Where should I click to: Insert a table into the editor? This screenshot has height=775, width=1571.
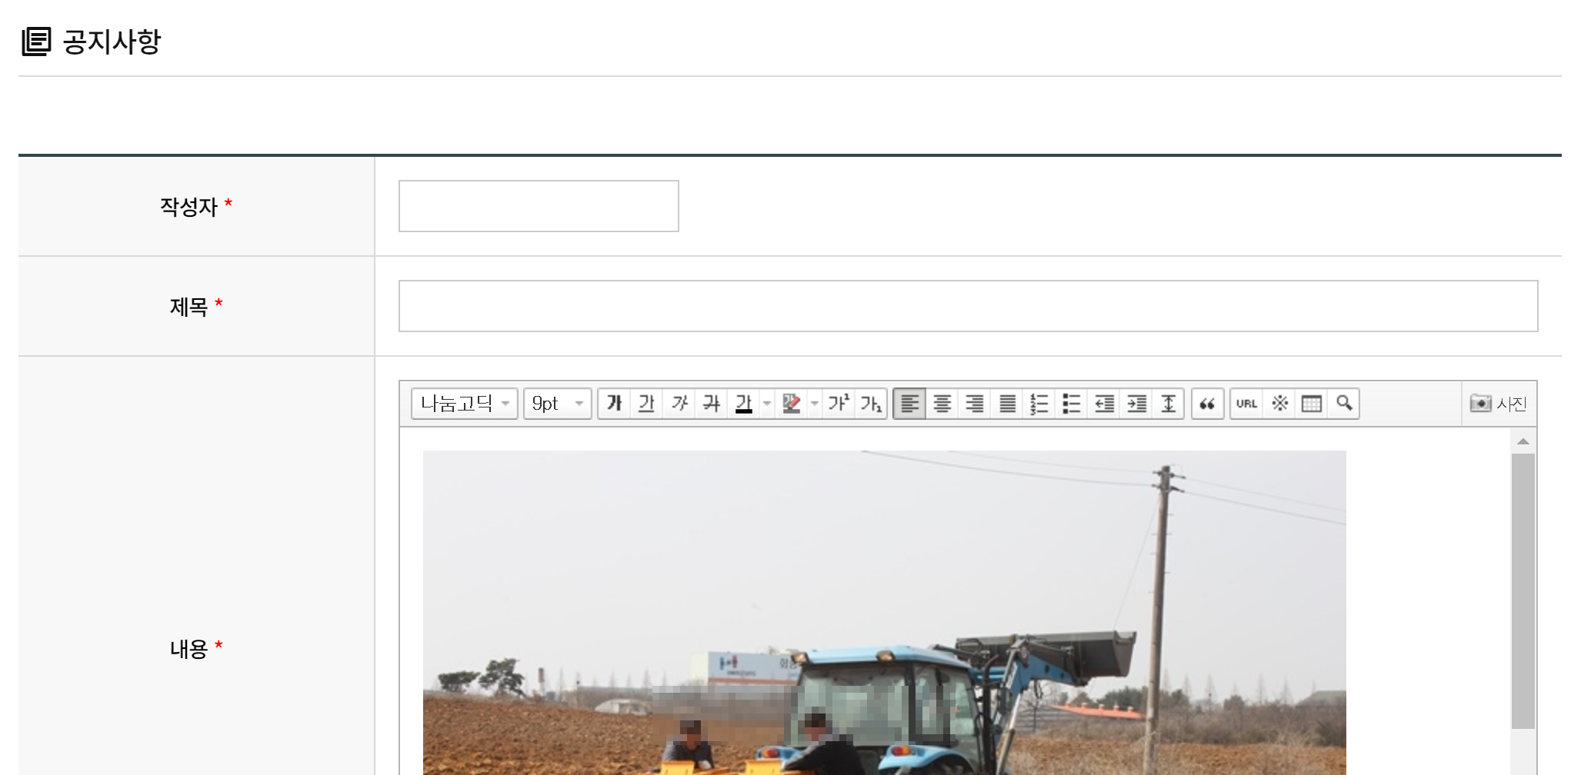(1312, 404)
